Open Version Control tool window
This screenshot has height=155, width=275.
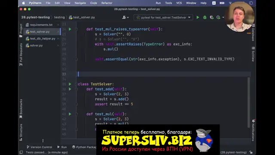pos(39,147)
